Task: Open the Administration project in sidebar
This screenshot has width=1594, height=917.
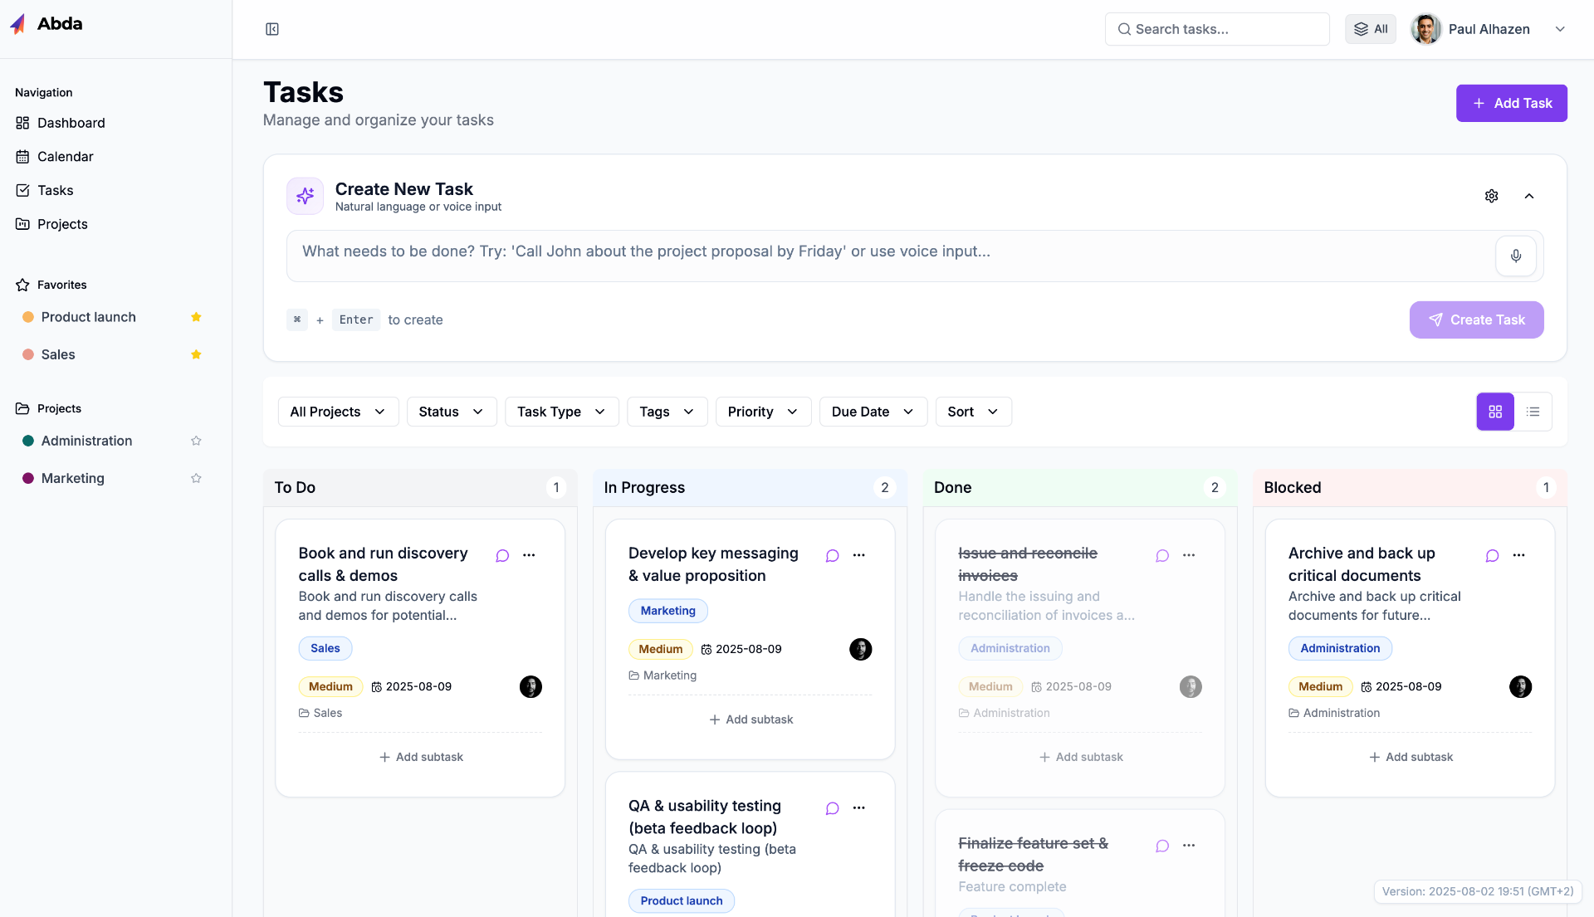Action: tap(86, 441)
